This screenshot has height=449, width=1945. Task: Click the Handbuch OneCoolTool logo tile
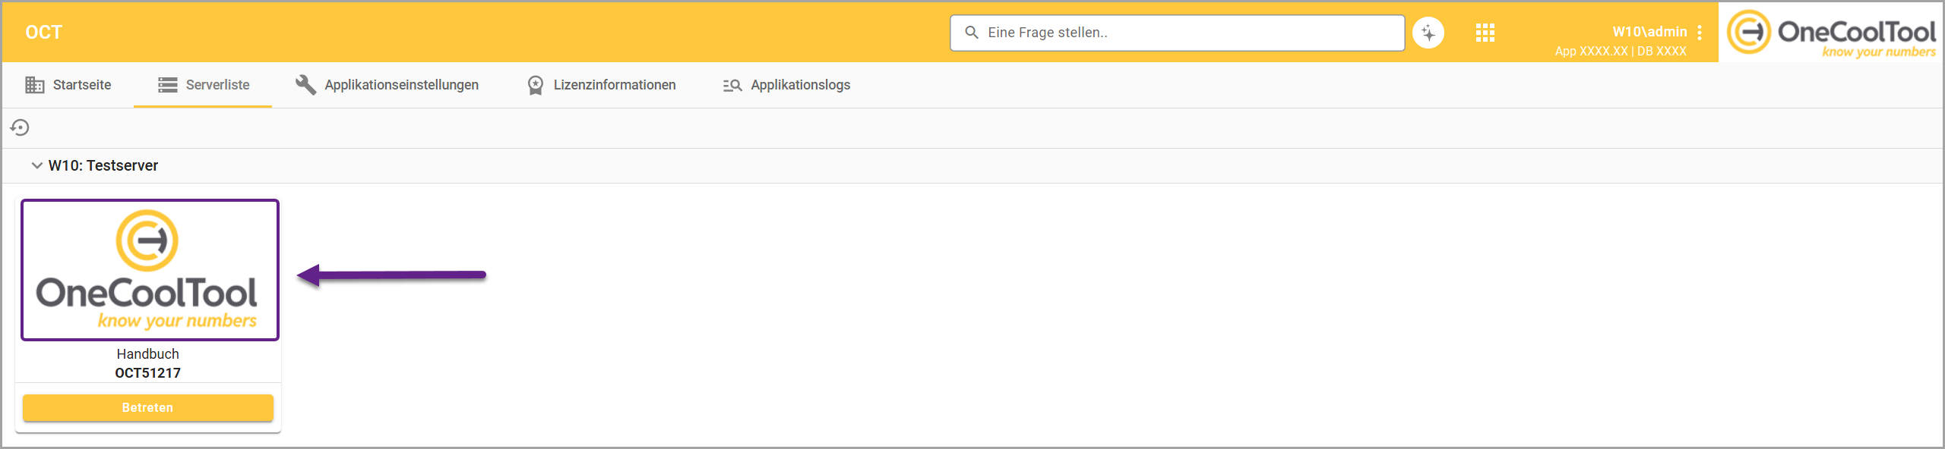pos(150,270)
